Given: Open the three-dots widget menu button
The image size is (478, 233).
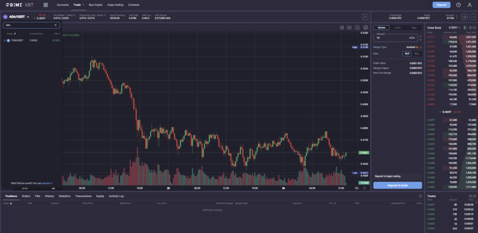Looking at the screenshot, I should pyautogui.click(x=473, y=17).
